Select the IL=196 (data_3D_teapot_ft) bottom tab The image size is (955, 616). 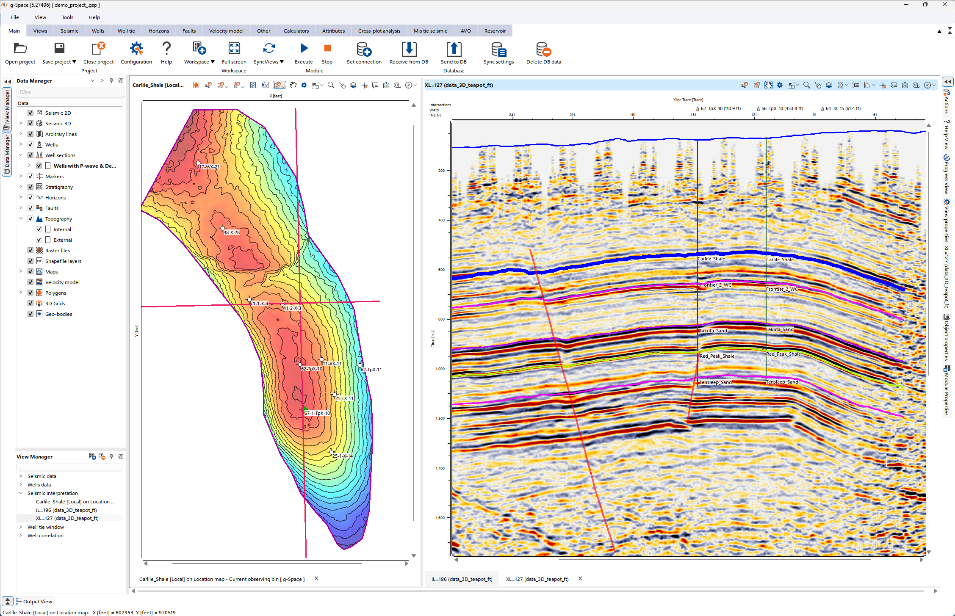(462, 579)
